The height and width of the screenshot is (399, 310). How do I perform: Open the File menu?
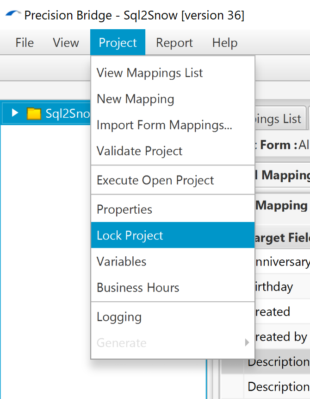25,43
